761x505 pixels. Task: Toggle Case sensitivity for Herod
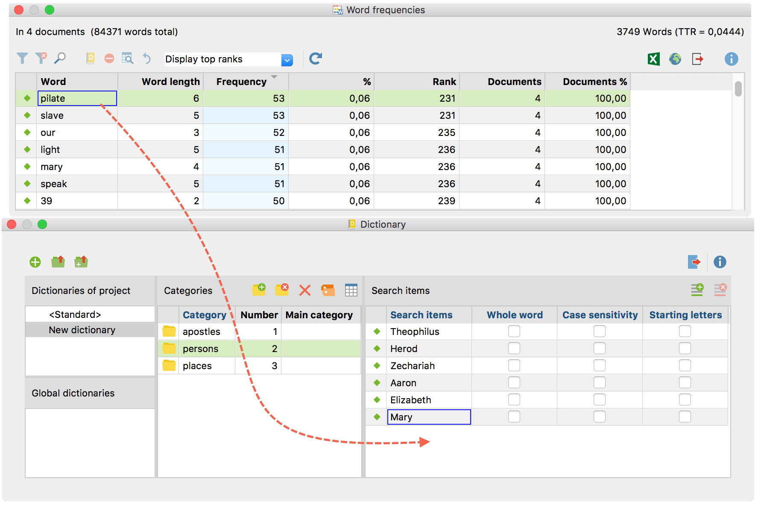click(x=600, y=349)
